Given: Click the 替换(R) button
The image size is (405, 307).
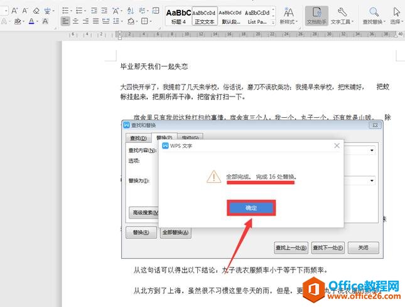Looking at the screenshot, I should click(141, 232).
